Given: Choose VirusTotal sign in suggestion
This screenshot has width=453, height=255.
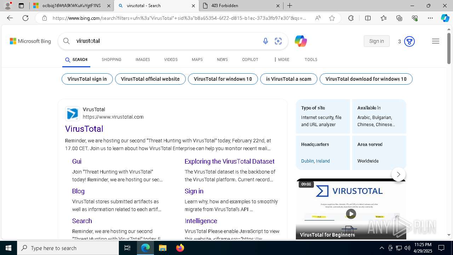Looking at the screenshot, I should [x=87, y=79].
